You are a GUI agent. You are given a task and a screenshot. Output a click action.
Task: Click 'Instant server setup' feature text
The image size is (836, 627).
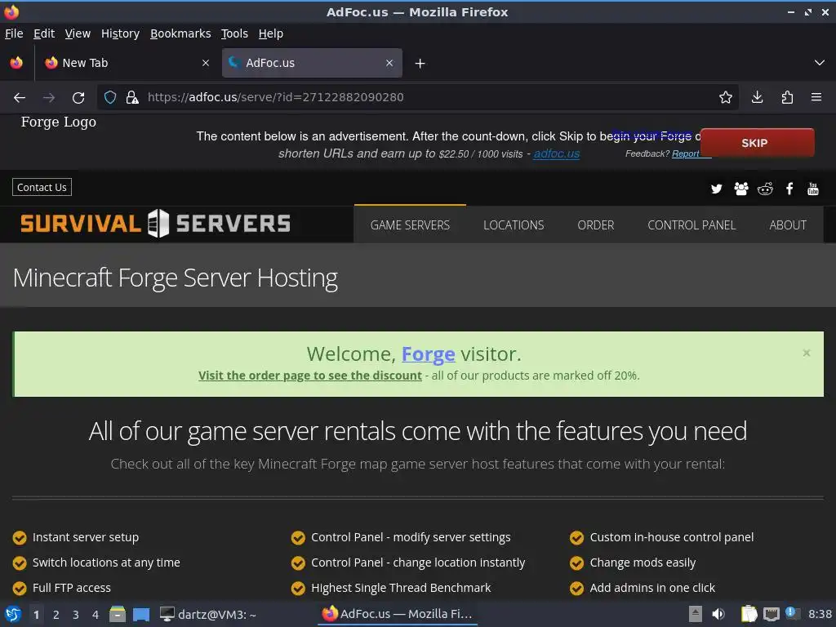point(85,537)
